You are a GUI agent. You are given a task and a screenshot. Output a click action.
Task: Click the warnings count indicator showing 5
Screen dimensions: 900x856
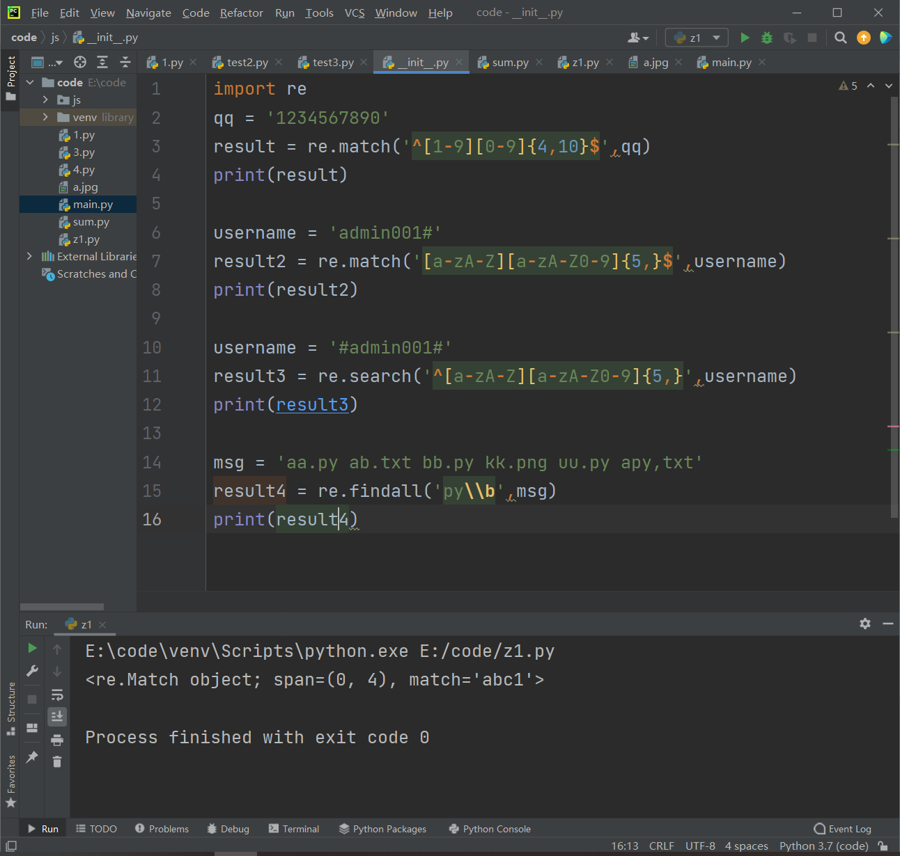tap(848, 86)
